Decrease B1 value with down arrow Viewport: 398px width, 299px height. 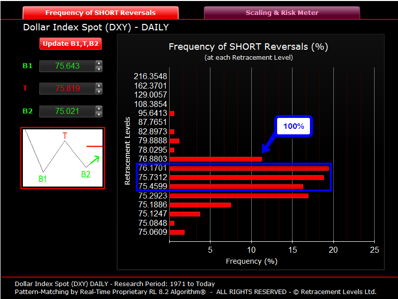99,69
